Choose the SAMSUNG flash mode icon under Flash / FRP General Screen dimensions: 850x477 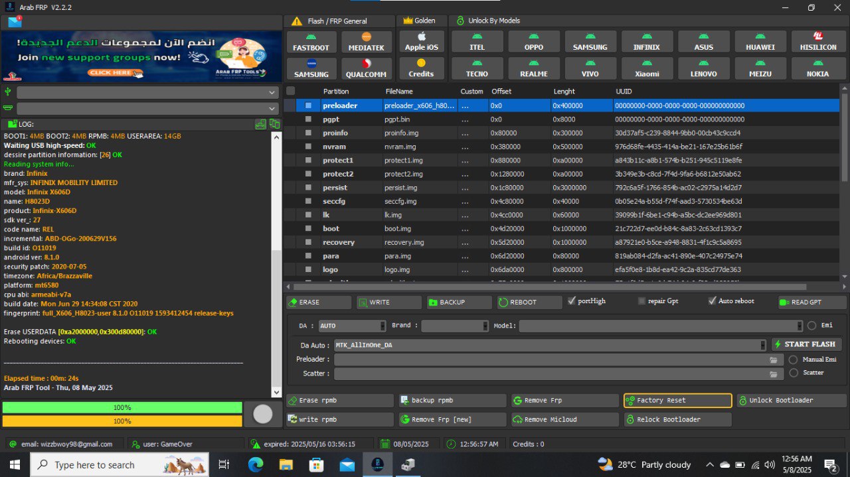[311, 68]
